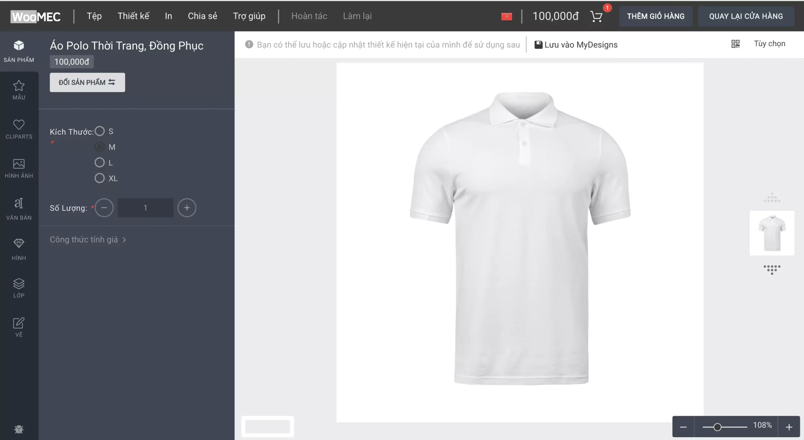Viewport: 804px width, 440px height.
Task: Toggle the grid/layout view icon
Action: coord(736,44)
